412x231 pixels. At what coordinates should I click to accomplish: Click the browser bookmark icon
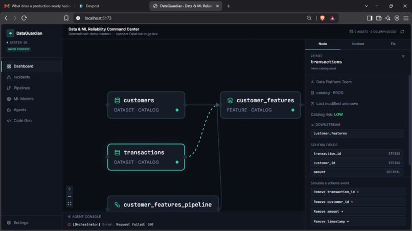point(66,18)
